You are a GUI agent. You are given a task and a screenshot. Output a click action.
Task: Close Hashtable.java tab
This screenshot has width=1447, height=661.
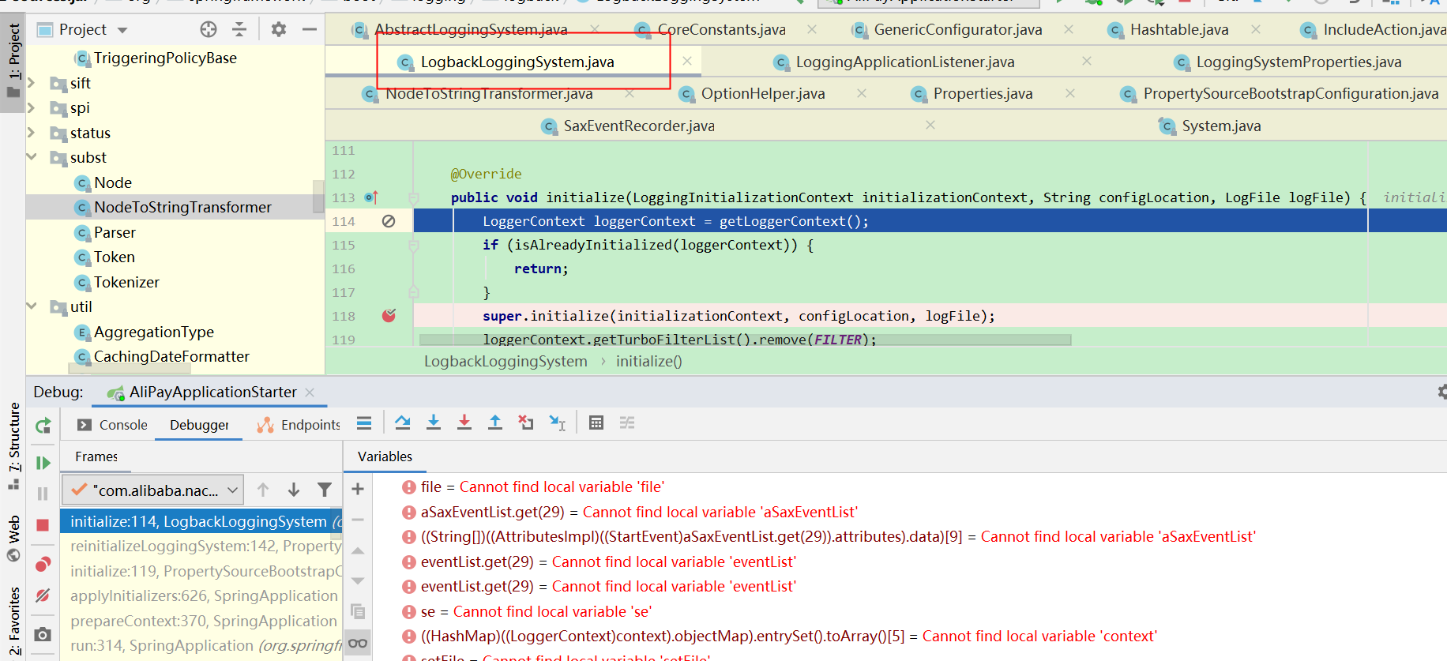tap(1255, 29)
